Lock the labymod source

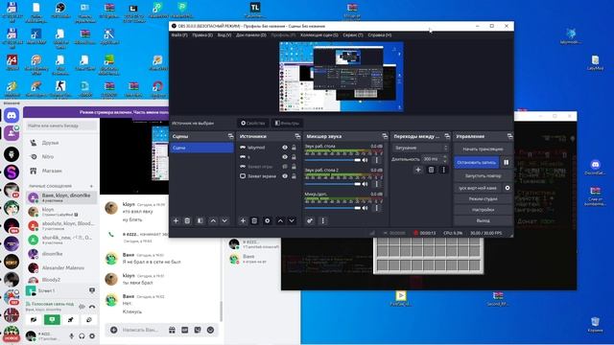(x=294, y=148)
